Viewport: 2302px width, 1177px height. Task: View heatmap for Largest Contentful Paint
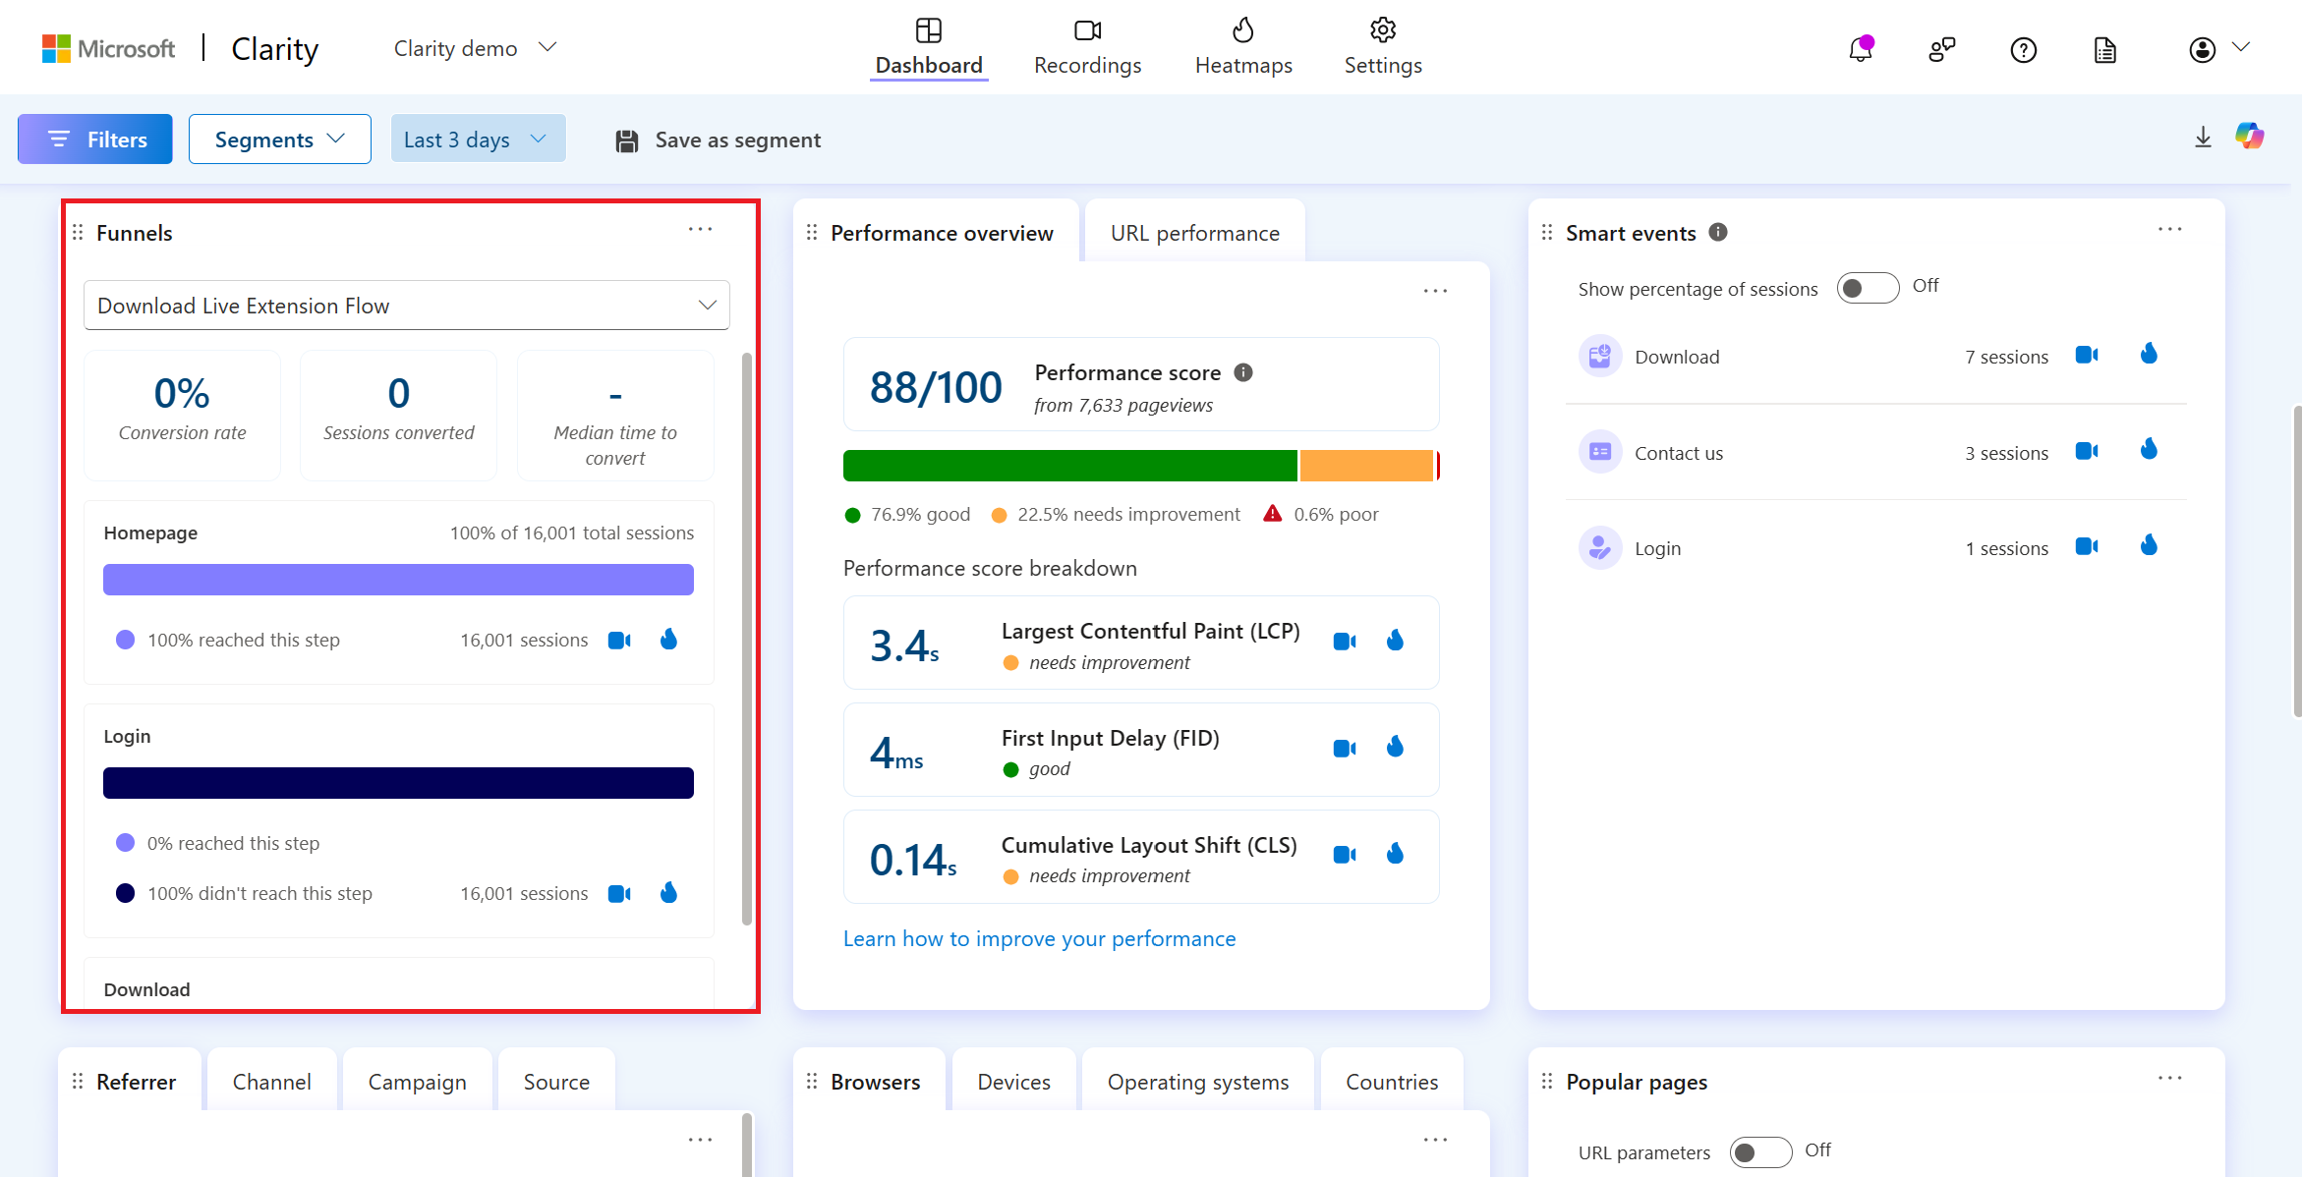1395,640
